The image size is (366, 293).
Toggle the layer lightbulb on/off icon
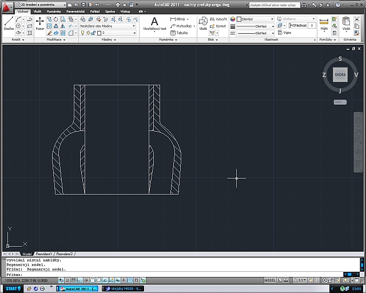click(x=82, y=33)
